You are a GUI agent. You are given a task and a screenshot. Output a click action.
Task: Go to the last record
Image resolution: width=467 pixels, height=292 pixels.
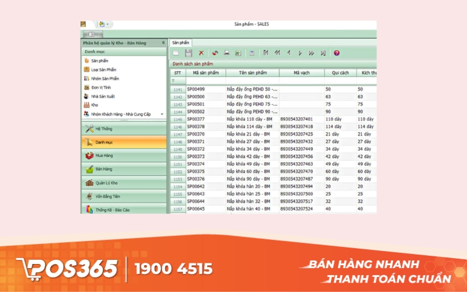(x=323, y=53)
